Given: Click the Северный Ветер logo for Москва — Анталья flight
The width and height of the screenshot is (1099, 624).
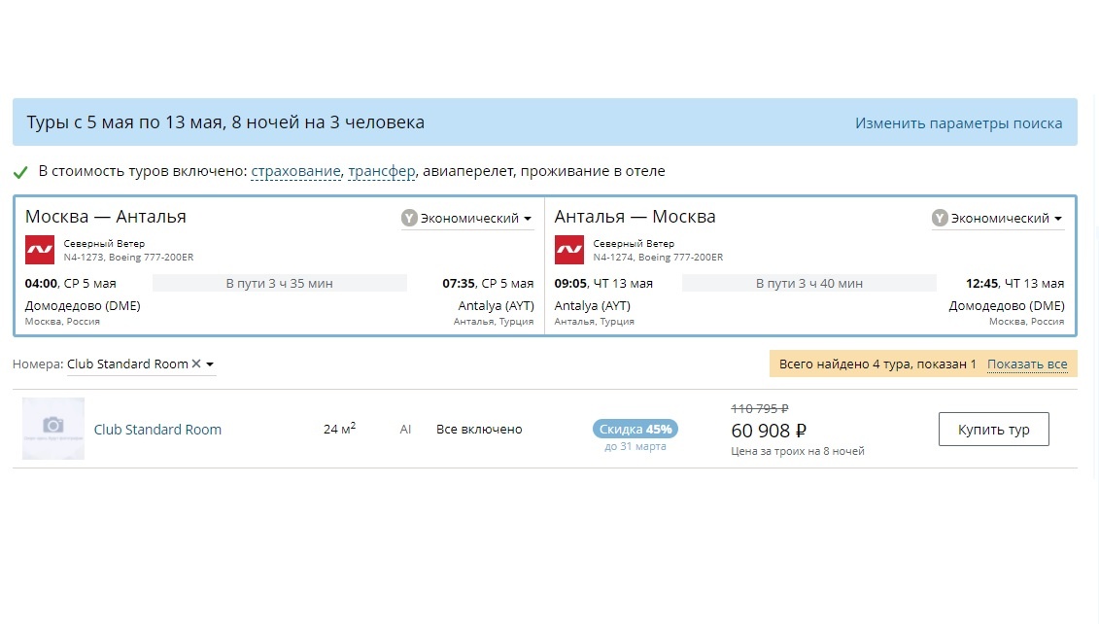Looking at the screenshot, I should pos(40,251).
